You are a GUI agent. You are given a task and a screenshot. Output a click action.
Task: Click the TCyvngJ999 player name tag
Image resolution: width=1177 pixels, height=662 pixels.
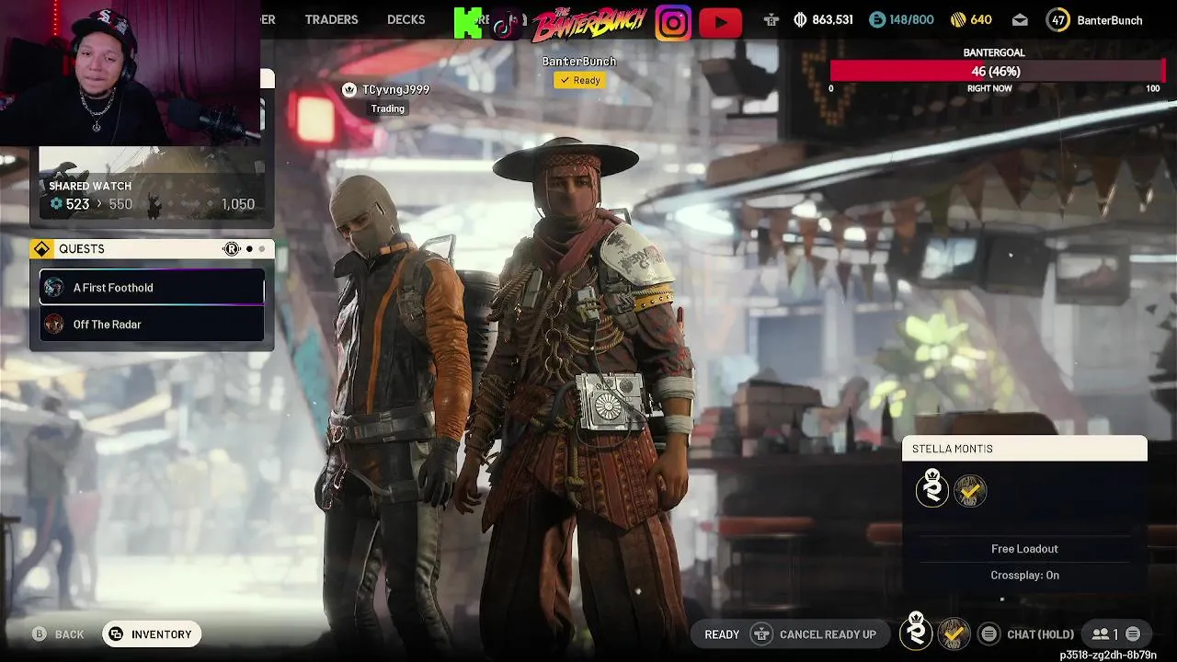[x=395, y=90]
